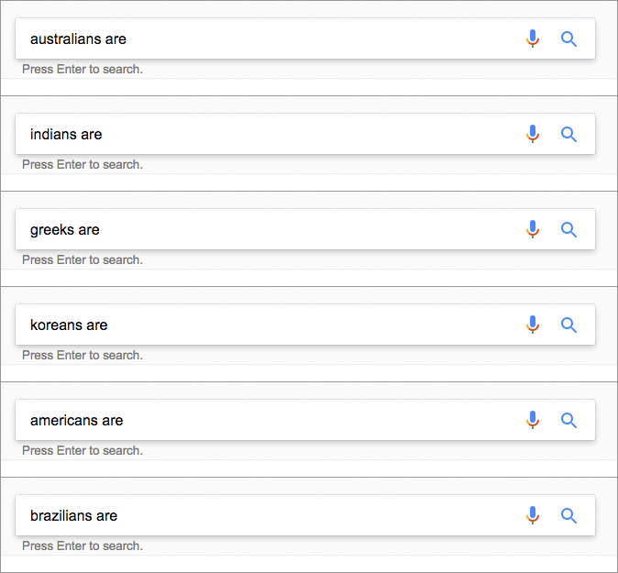Click the microphone icon in 'australians are' search box

coord(533,39)
